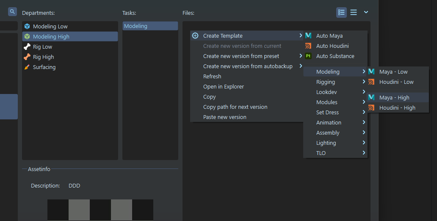The height and width of the screenshot is (221, 437).
Task: Open the files view options chevron
Action: (x=366, y=12)
